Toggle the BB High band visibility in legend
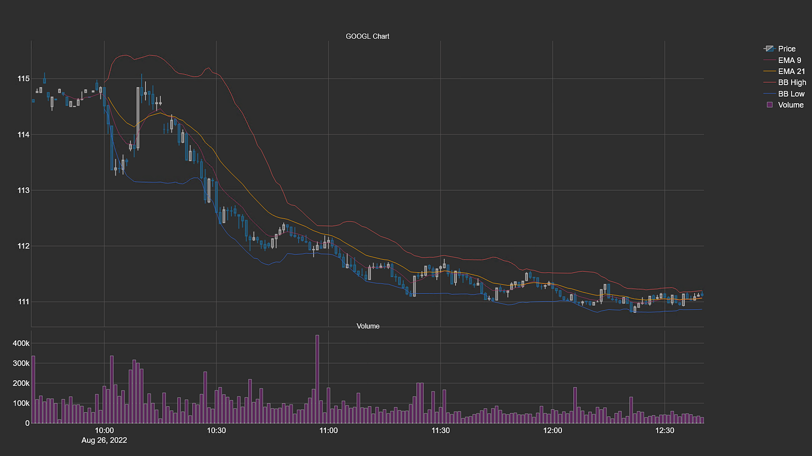 pyautogui.click(x=792, y=82)
